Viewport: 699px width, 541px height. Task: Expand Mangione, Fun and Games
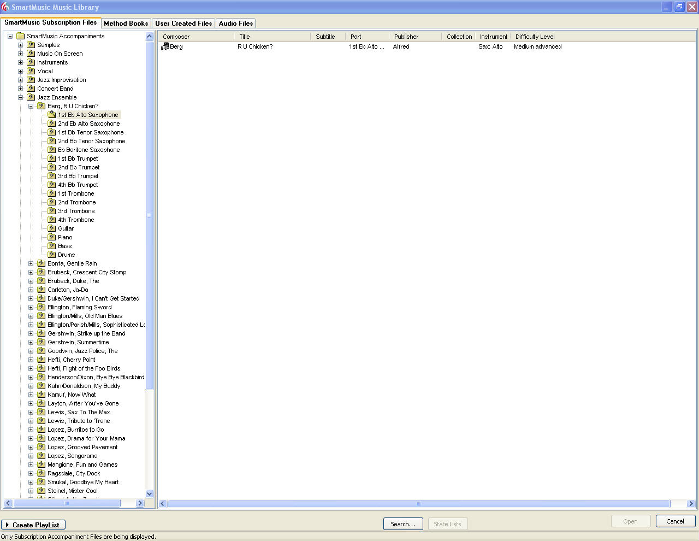coord(31,464)
